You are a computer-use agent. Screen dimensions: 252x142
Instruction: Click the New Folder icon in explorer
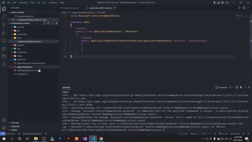(49, 23)
